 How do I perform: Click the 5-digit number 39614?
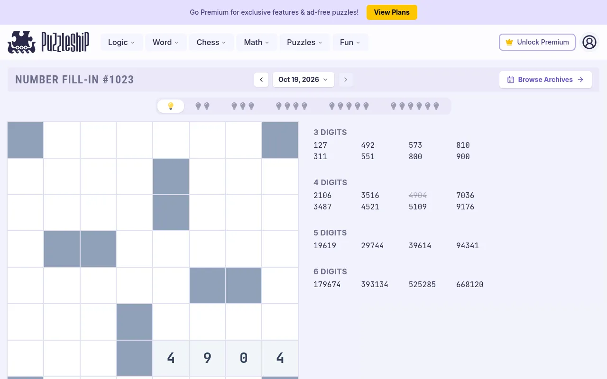coord(420,245)
